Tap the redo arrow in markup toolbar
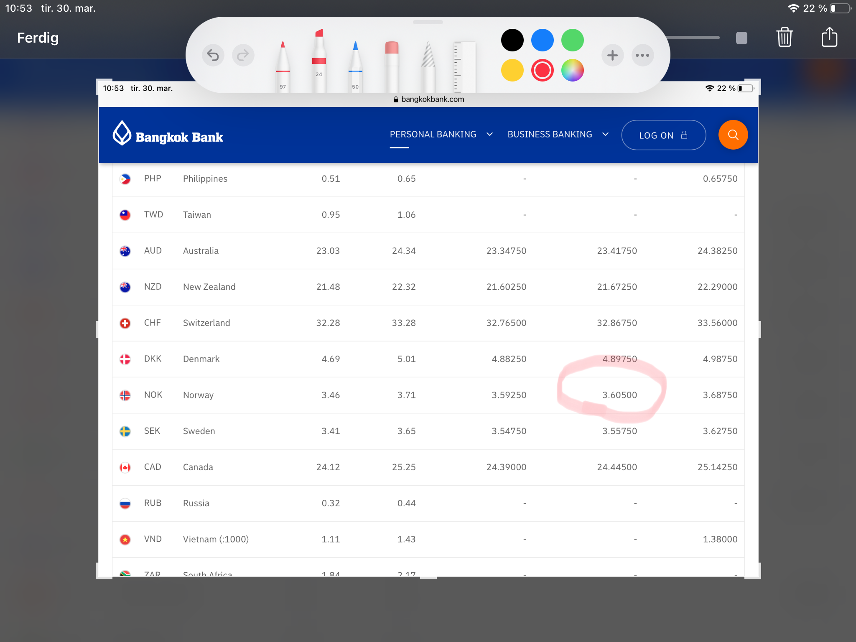 coord(243,55)
